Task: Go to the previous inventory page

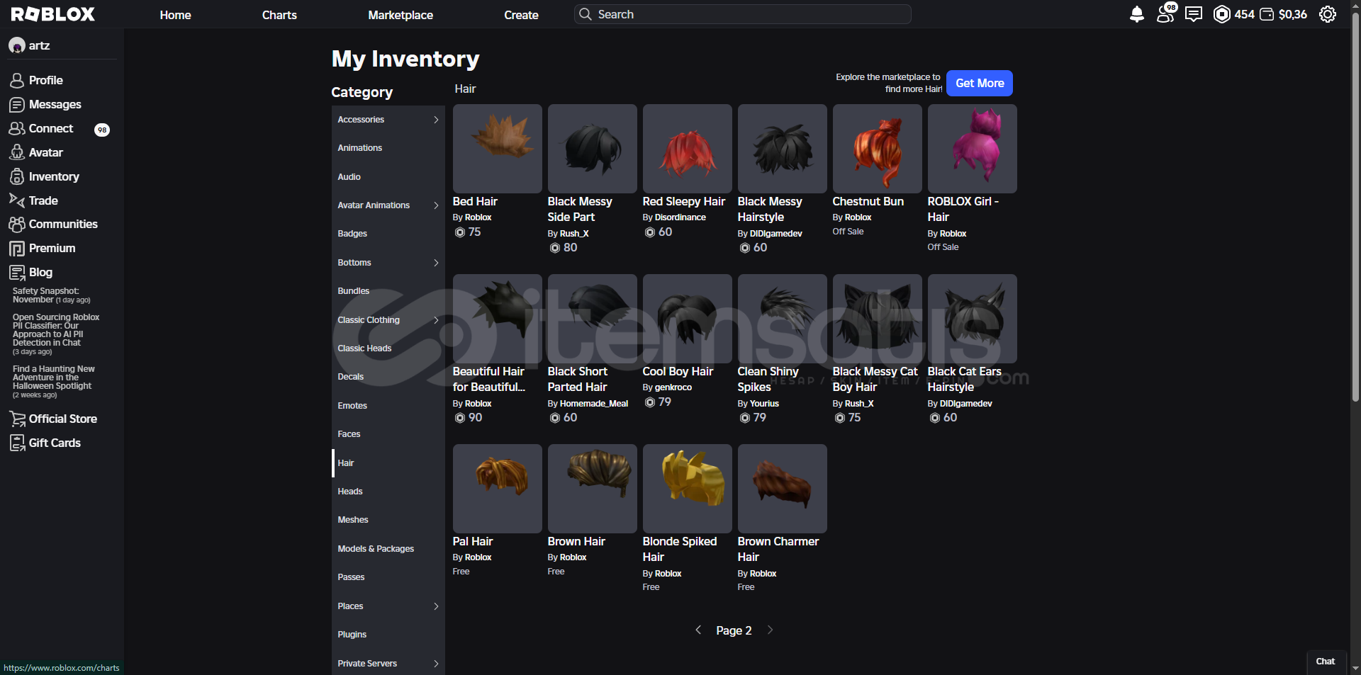Action: pos(698,630)
